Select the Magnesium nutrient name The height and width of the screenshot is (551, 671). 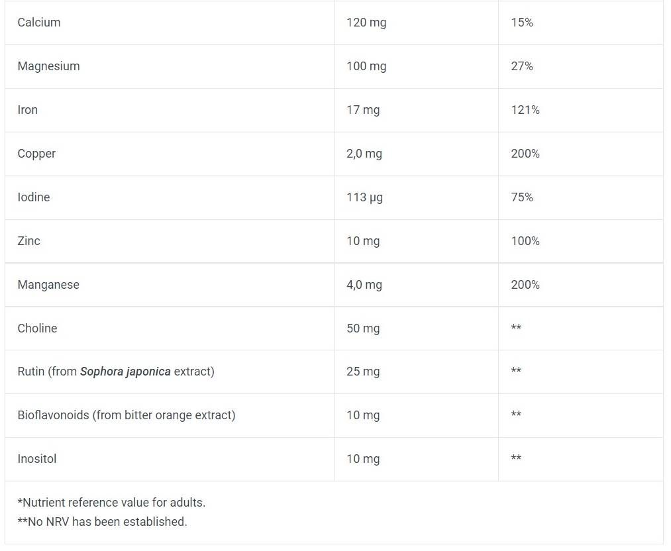(48, 66)
